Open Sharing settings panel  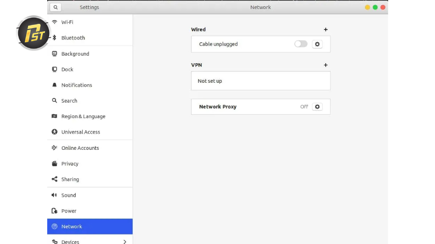coord(90,179)
